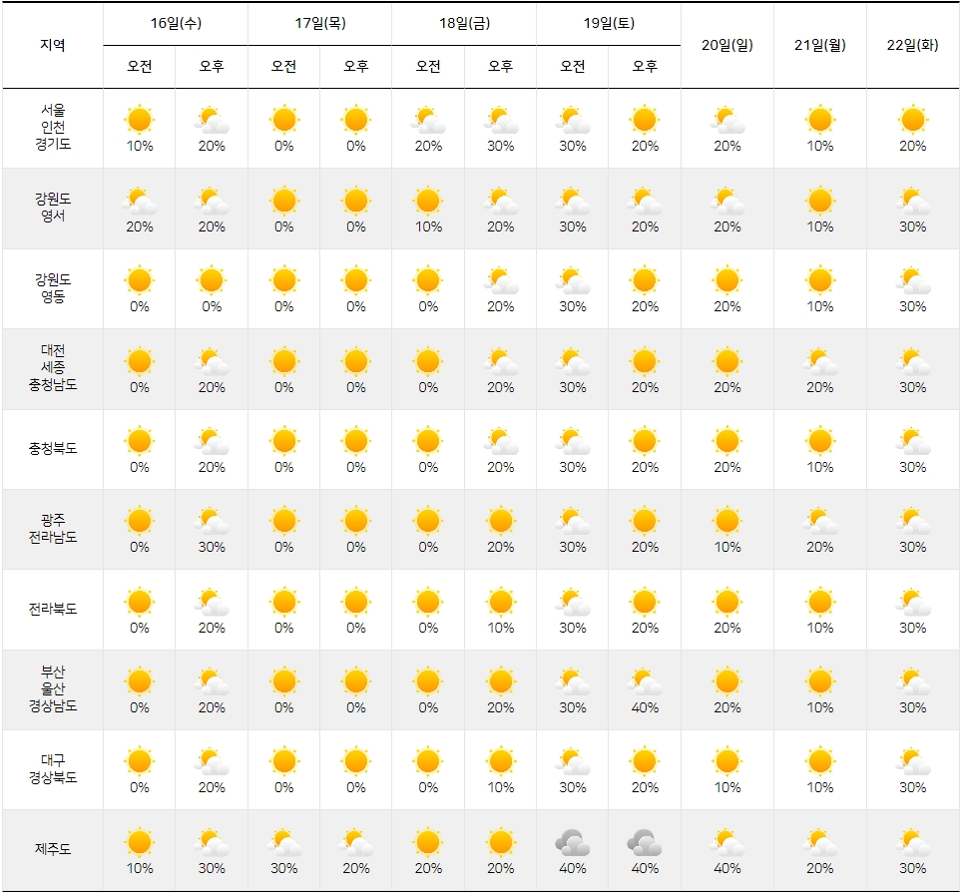This screenshot has height=894, width=962.
Task: Click the sunny icon for 강원도 영동 16일 오후
Action: pos(212,280)
